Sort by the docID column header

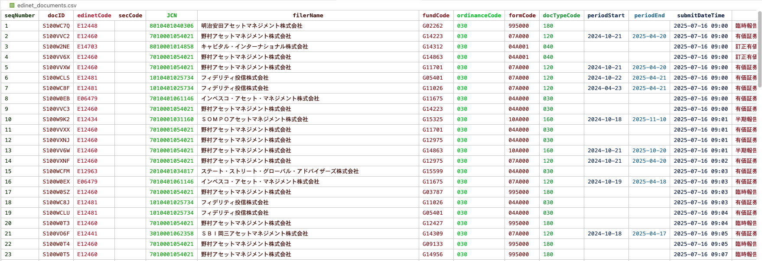coord(56,15)
